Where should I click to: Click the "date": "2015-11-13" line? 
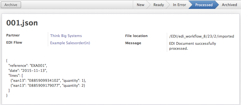click(28, 71)
